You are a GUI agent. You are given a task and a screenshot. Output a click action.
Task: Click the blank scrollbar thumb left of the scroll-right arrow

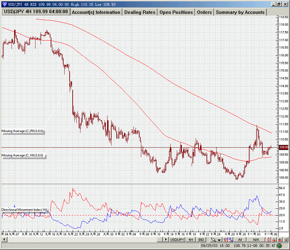160,240
